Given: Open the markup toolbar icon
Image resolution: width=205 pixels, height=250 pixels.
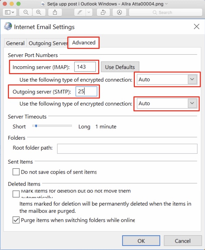Looking at the screenshot, I should pos(119,12).
